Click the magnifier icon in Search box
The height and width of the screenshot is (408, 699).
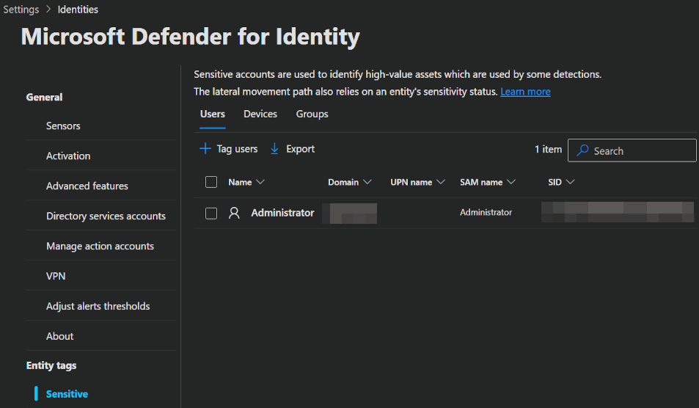(x=582, y=150)
